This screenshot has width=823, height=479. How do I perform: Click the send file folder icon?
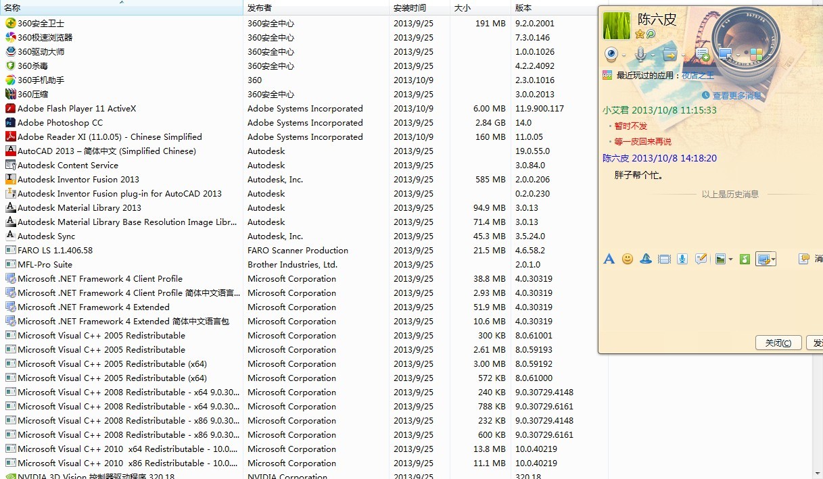point(669,54)
